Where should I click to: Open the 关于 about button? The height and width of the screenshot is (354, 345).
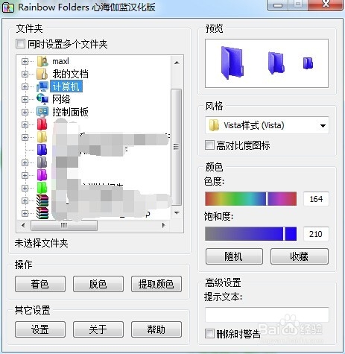click(98, 329)
